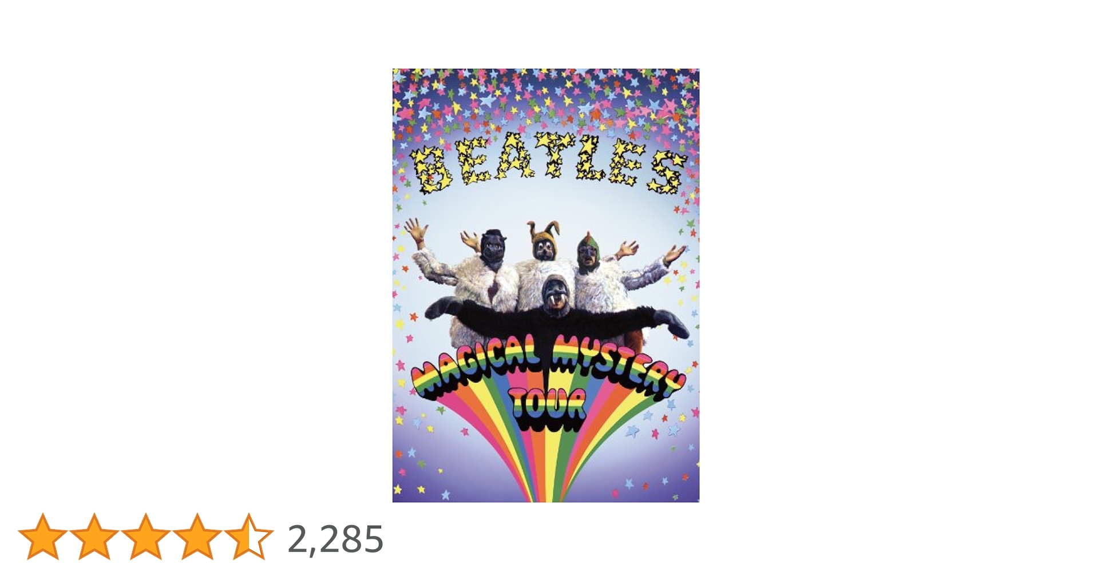The image size is (1093, 572).
Task: Click the half-filled fifth rating star
Action: click(x=249, y=537)
